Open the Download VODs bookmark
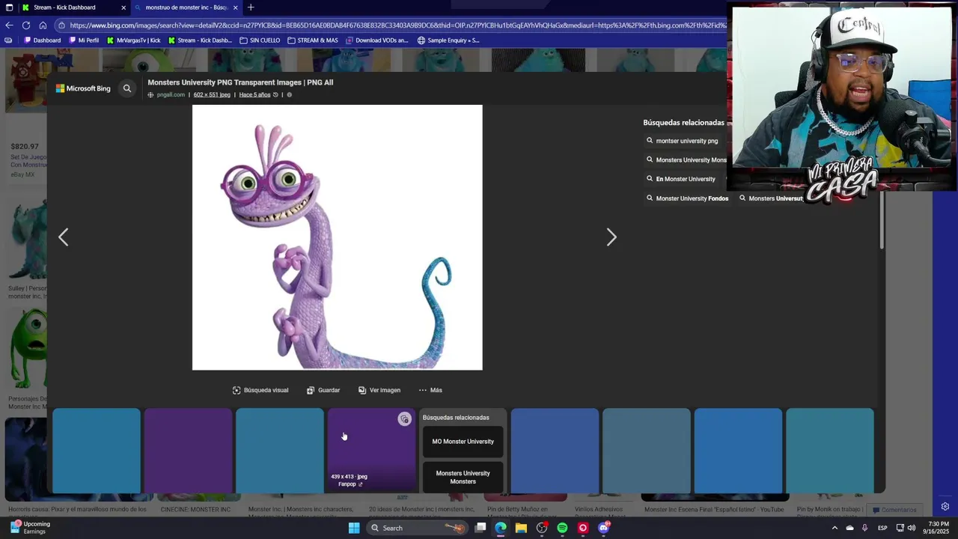This screenshot has width=958, height=539. tap(376, 40)
